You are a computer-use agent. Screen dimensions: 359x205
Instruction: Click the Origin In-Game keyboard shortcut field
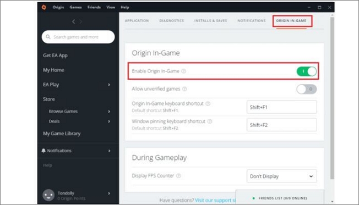pos(281,107)
